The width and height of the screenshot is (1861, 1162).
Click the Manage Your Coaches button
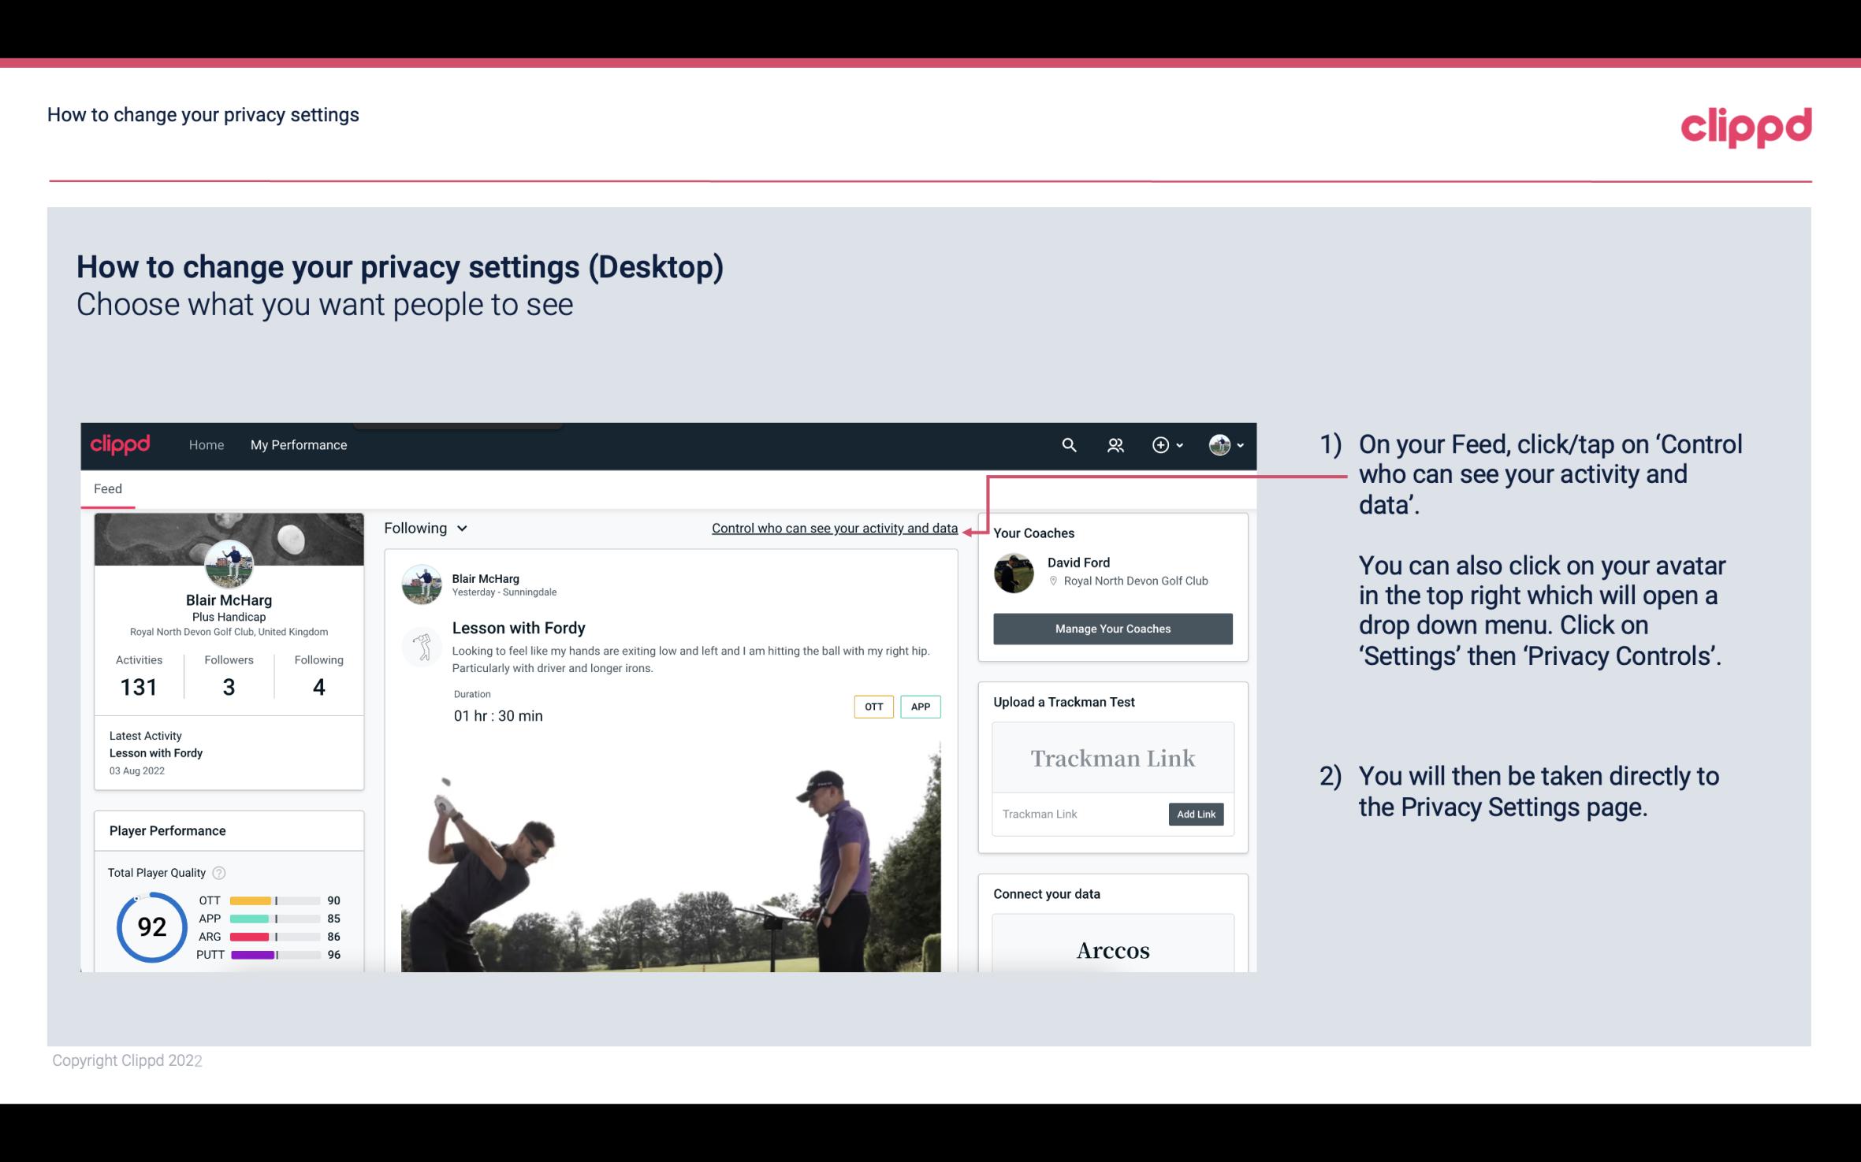[1111, 628]
